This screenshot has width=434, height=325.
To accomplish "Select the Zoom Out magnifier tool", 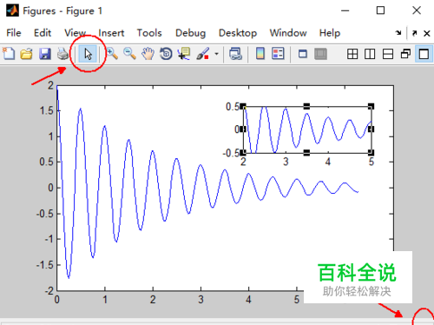I will tap(129, 54).
